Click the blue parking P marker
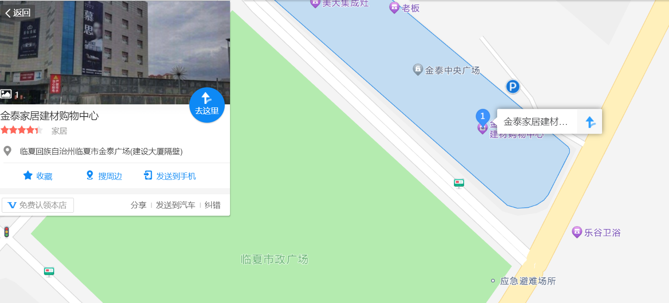 click(x=512, y=86)
